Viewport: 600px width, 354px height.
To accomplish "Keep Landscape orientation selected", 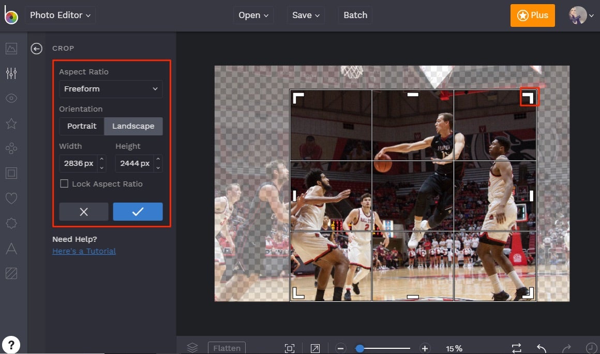I will pyautogui.click(x=133, y=126).
